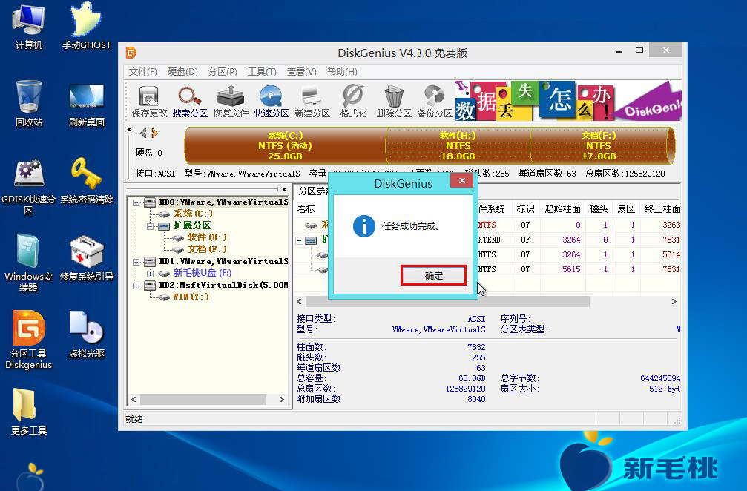Click the 卷标 column header

point(306,209)
